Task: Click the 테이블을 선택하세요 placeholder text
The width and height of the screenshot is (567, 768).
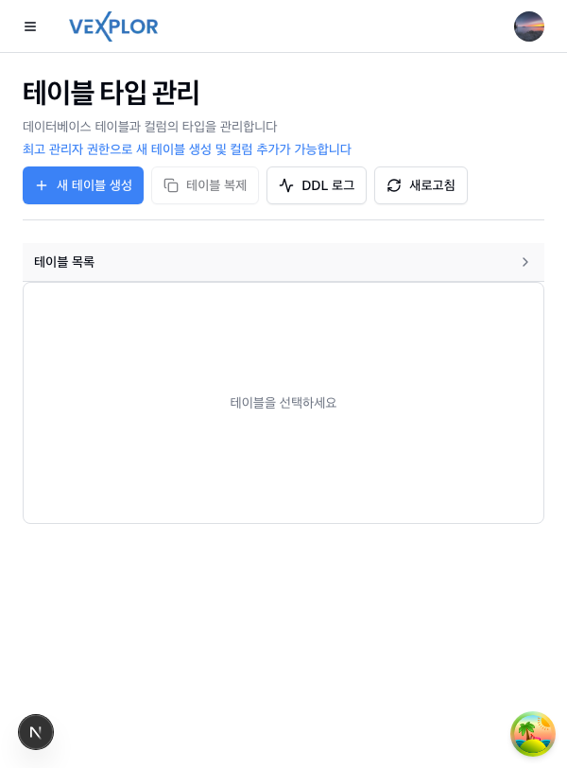Action: [x=283, y=403]
